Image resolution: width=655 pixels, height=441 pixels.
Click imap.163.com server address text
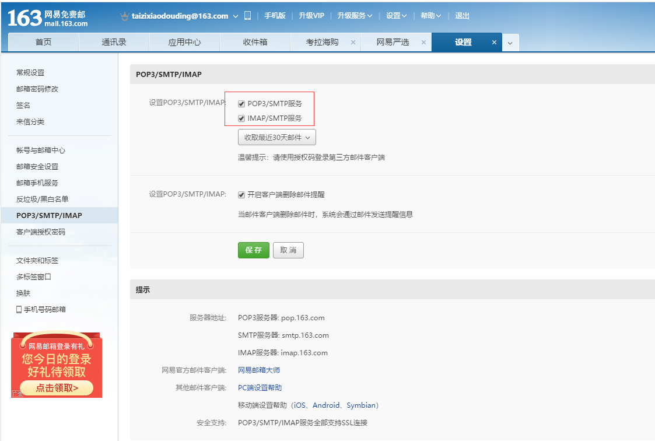(x=304, y=353)
